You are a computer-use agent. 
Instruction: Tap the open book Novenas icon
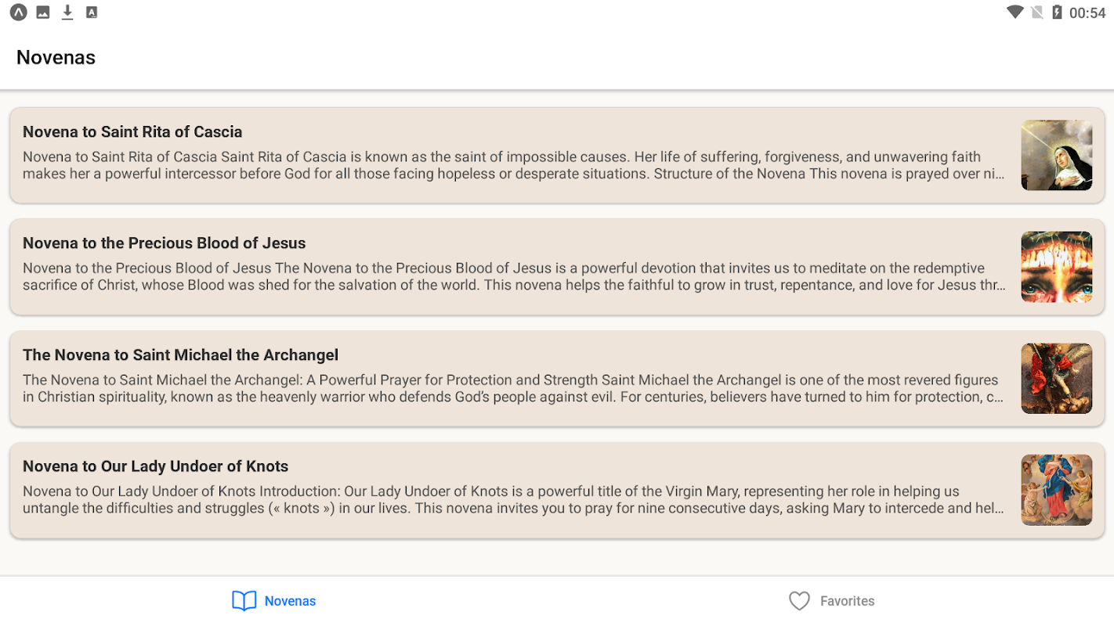tap(244, 601)
